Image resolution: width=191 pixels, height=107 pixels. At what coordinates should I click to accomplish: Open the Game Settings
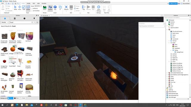(x=99, y=8)
